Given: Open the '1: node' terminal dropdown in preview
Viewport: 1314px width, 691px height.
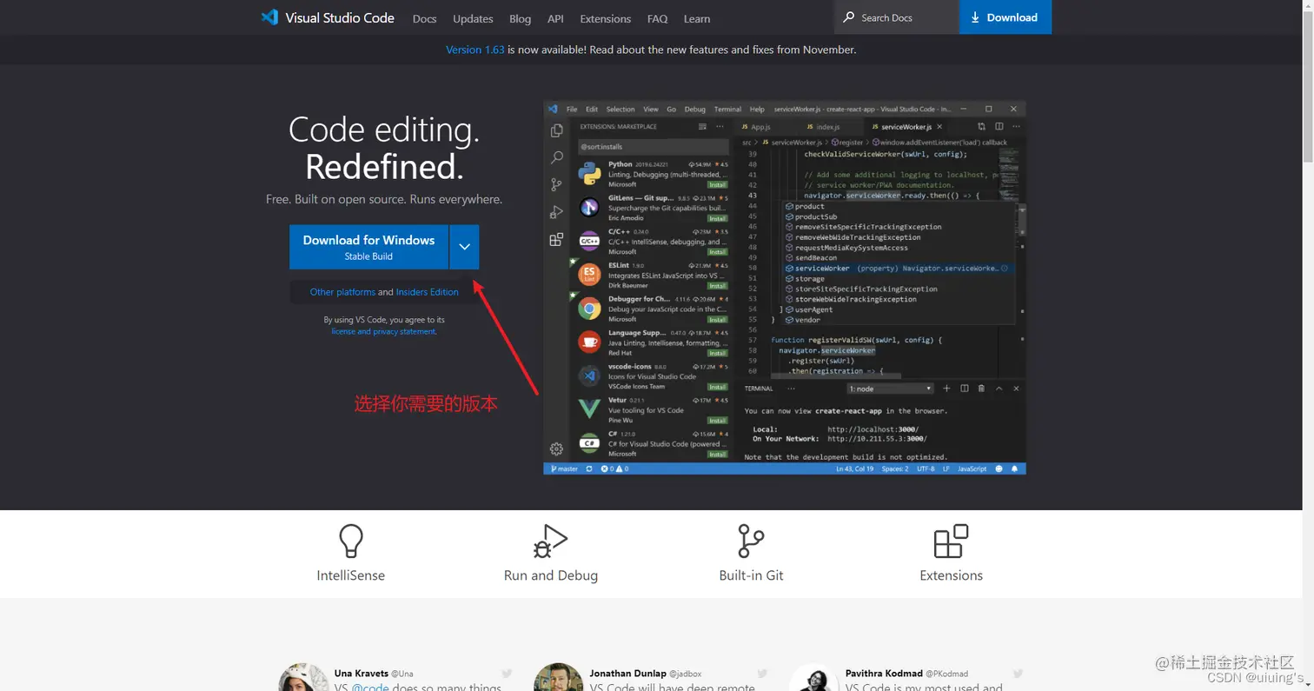Looking at the screenshot, I should point(890,389).
